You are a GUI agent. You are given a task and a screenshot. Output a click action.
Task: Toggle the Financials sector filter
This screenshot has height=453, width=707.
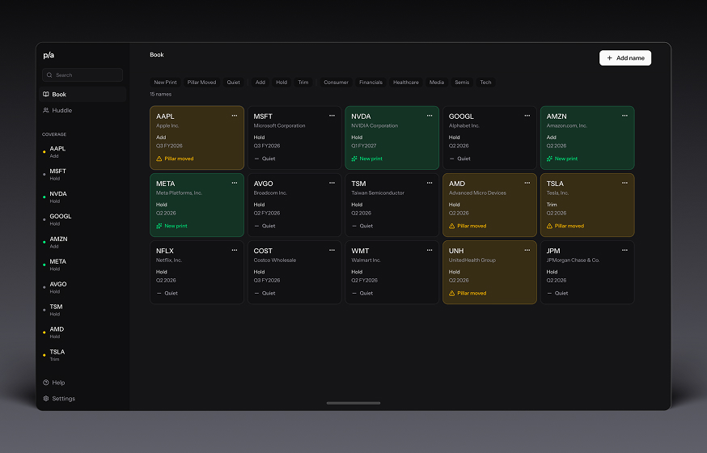coord(370,83)
